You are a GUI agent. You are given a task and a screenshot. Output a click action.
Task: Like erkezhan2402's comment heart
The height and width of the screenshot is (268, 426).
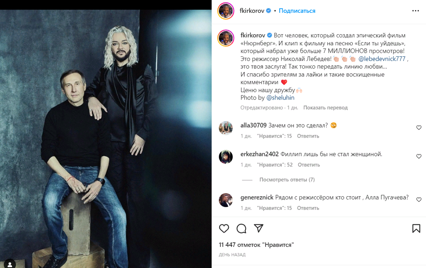pos(419,156)
